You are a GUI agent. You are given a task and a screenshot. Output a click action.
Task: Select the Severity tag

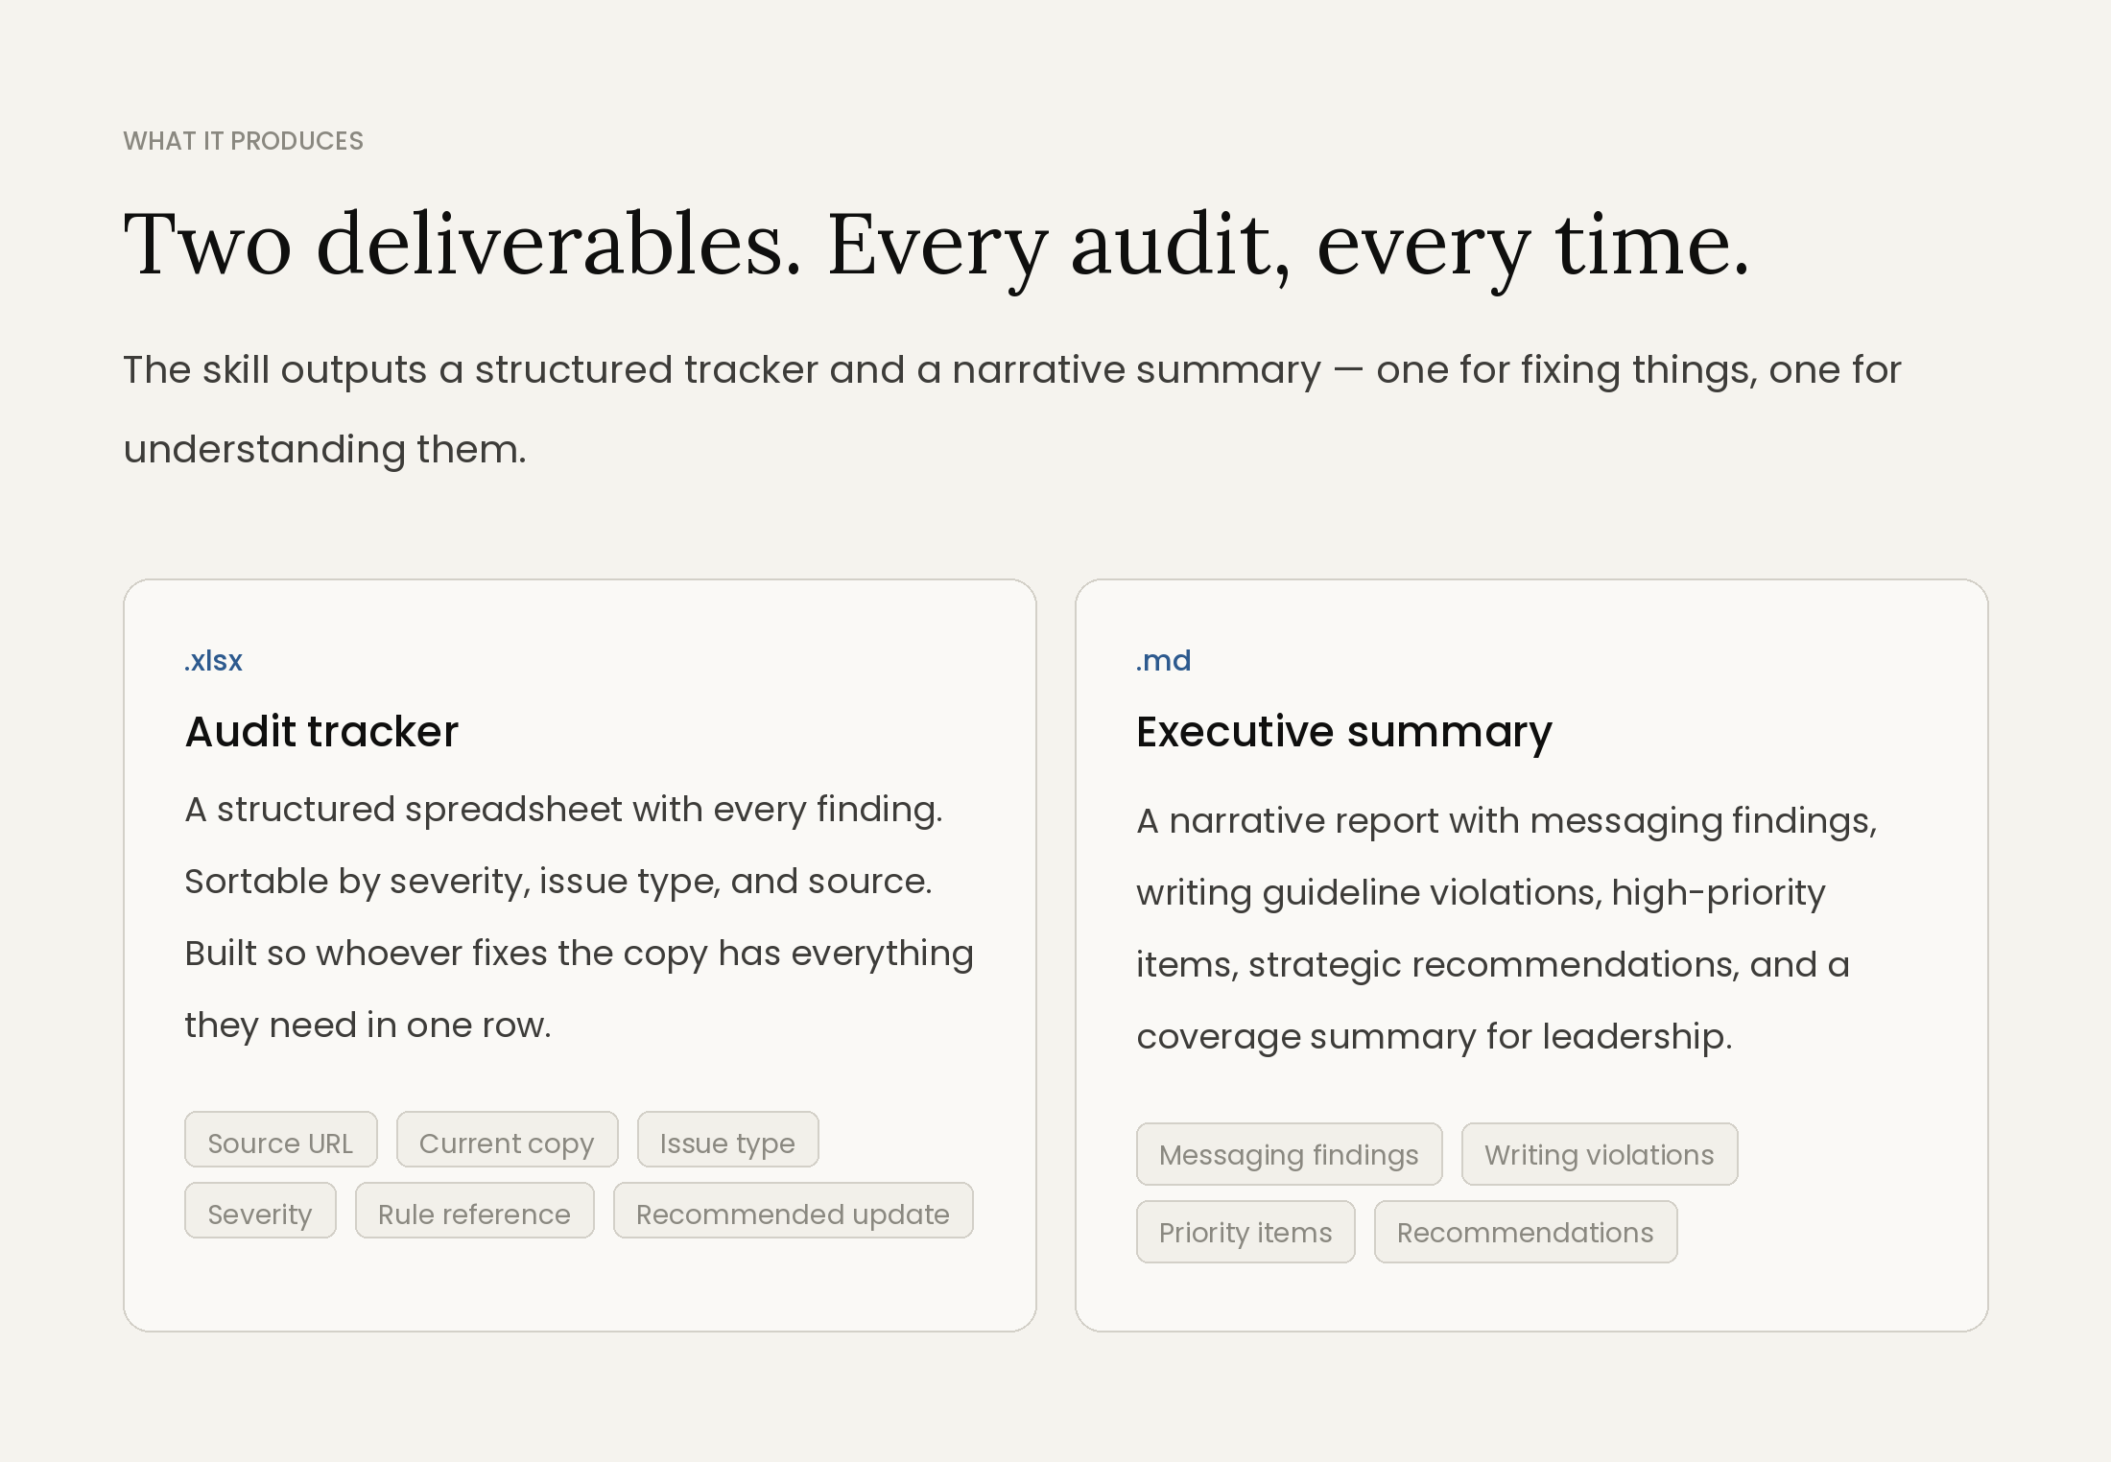(x=260, y=1212)
